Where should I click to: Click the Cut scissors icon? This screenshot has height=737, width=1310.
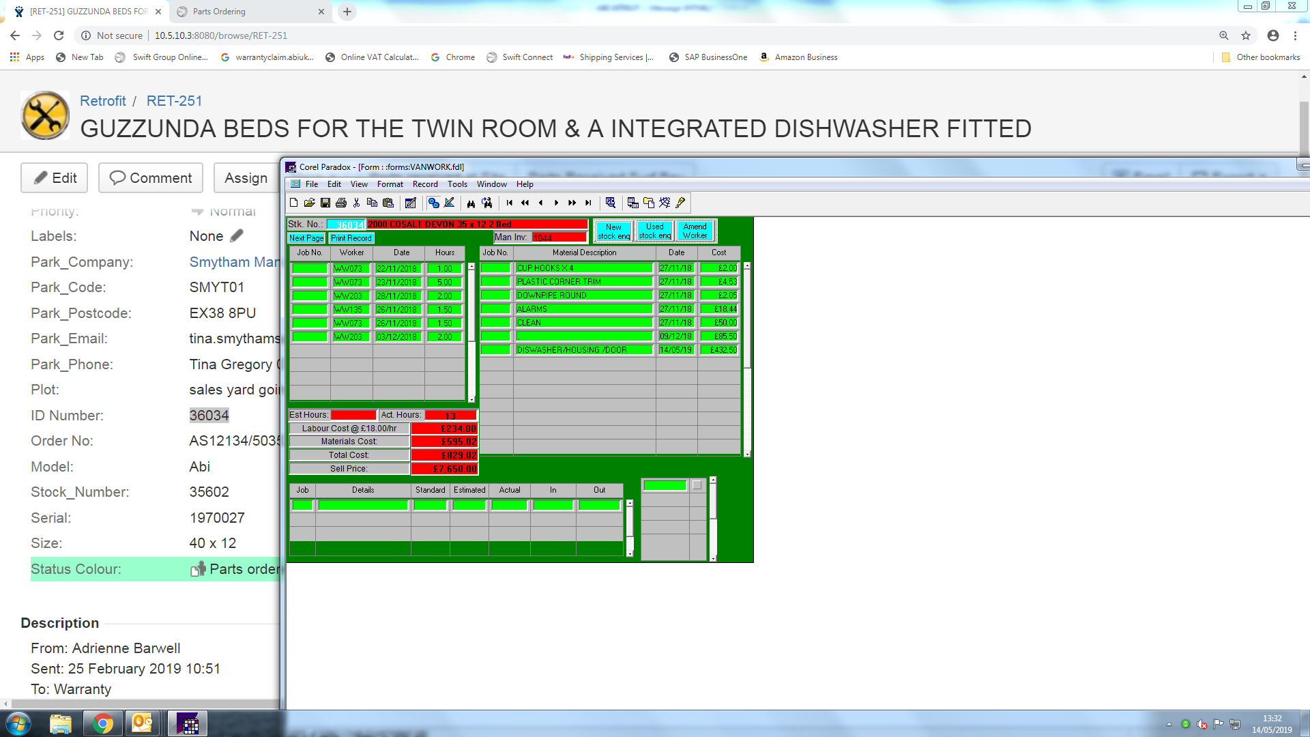[356, 203]
